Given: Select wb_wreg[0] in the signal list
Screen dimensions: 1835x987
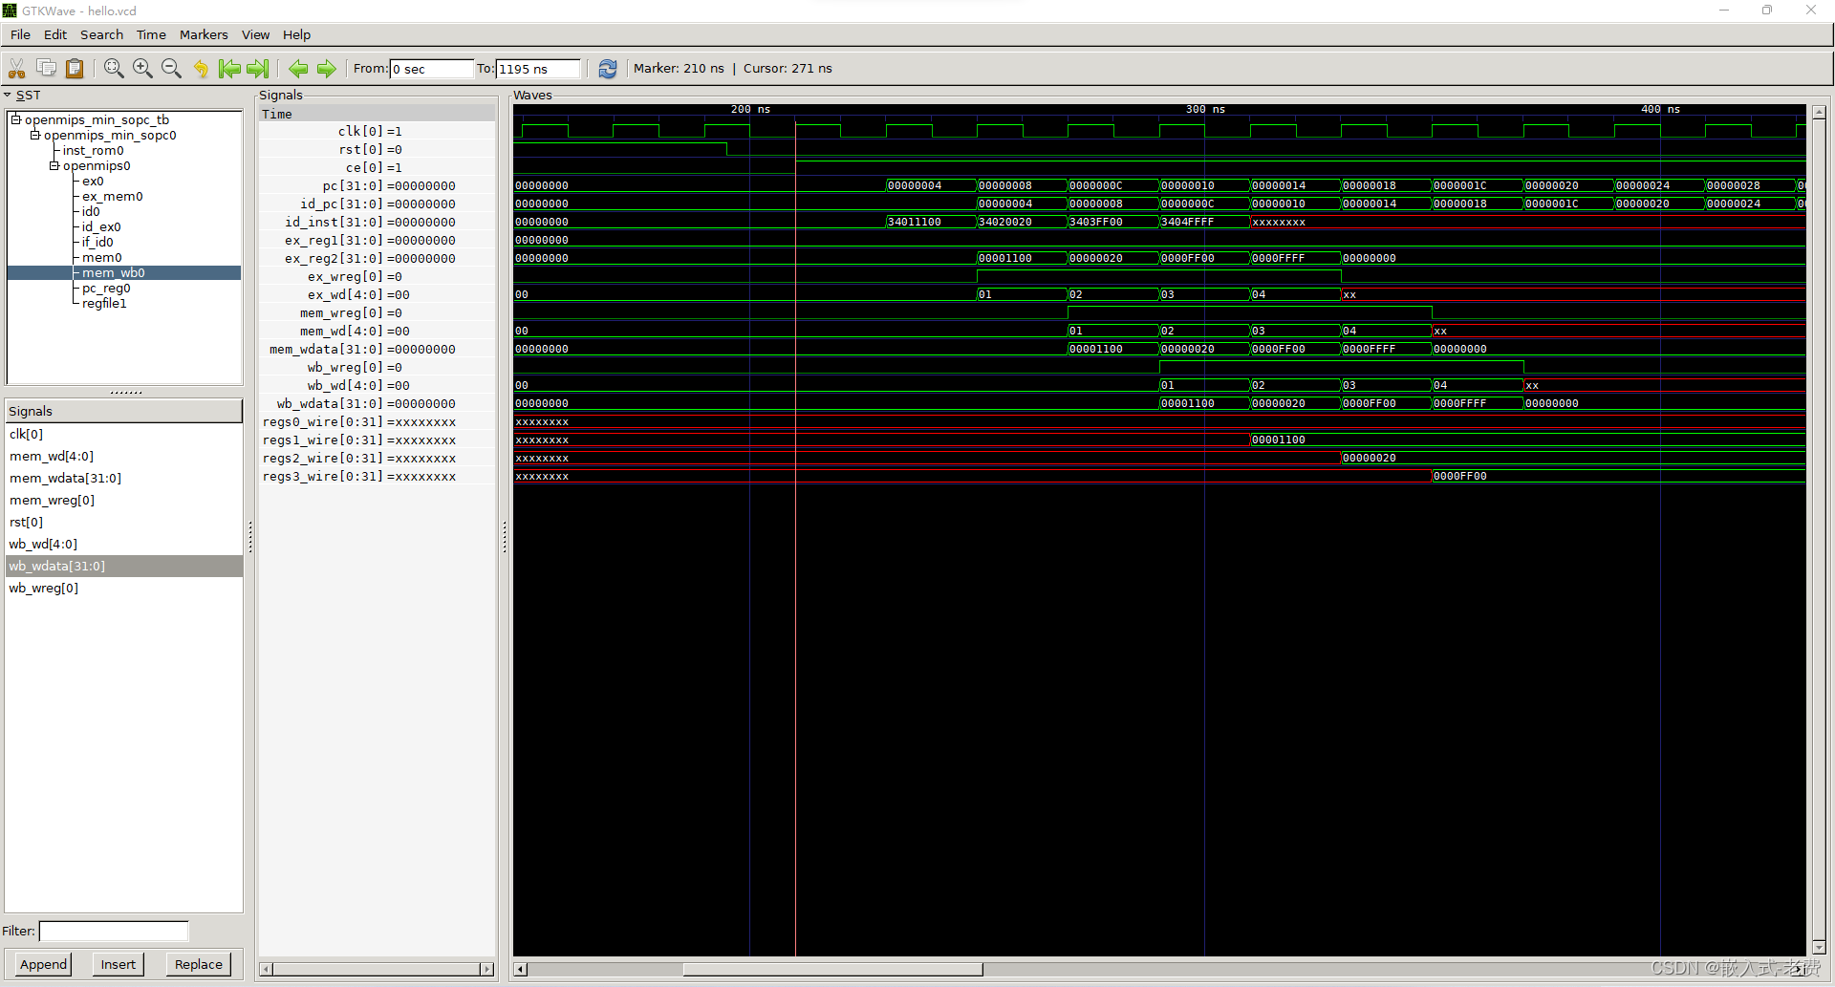Looking at the screenshot, I should click(x=123, y=588).
